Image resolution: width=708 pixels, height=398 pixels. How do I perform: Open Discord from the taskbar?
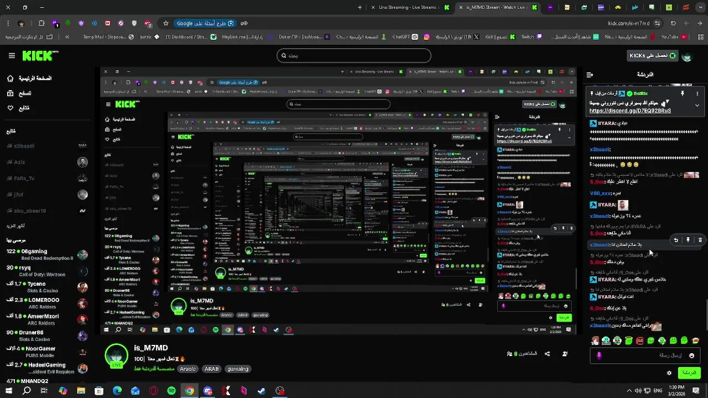(x=208, y=391)
